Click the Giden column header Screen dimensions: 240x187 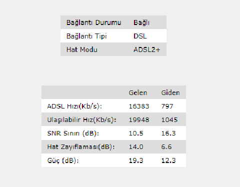point(170,92)
